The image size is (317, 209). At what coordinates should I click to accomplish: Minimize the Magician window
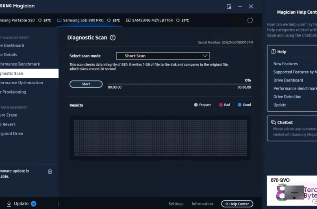240,6
